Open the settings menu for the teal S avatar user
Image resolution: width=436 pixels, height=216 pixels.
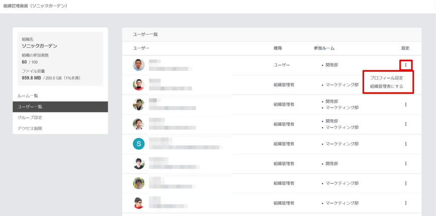click(x=406, y=144)
